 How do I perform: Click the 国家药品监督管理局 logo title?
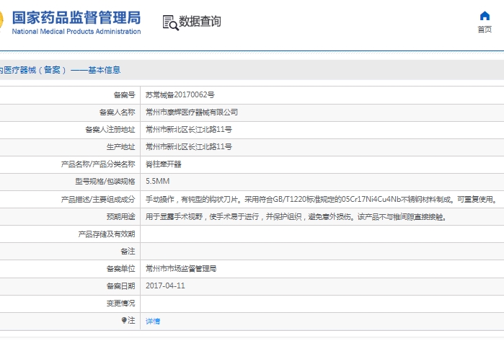76,17
